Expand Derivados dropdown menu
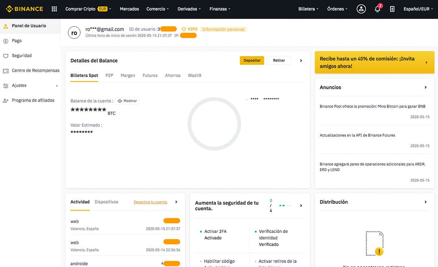 tap(189, 9)
